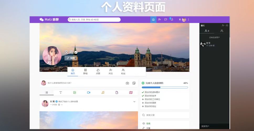Open chat settings sliders icon
The height and width of the screenshot is (131, 254).
227,25
